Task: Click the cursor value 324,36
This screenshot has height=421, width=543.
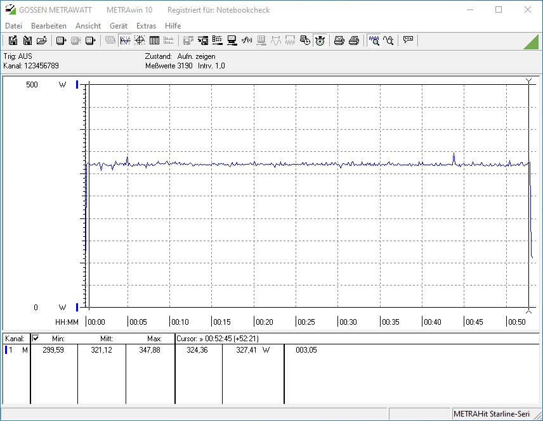Action: [x=197, y=350]
